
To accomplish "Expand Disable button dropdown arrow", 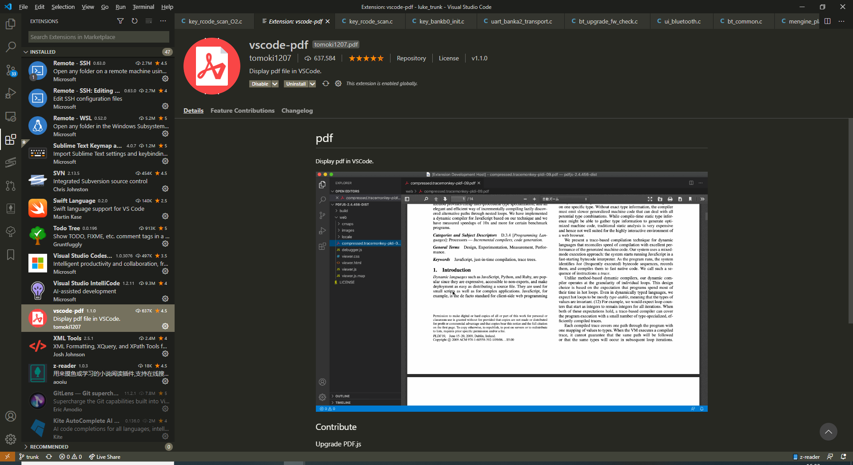I will pyautogui.click(x=275, y=84).
